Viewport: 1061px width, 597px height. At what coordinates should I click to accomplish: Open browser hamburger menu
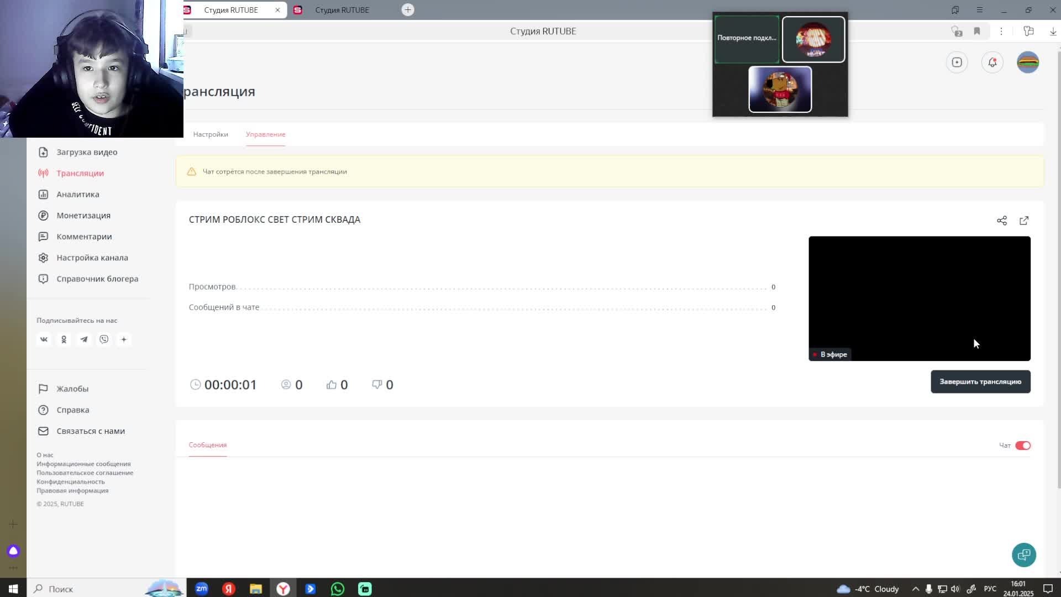[x=980, y=10]
